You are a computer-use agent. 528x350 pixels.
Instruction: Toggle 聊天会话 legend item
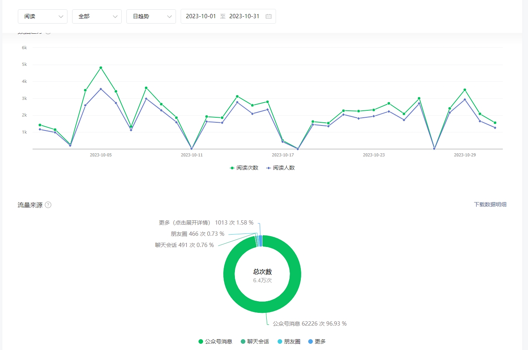[255, 341]
